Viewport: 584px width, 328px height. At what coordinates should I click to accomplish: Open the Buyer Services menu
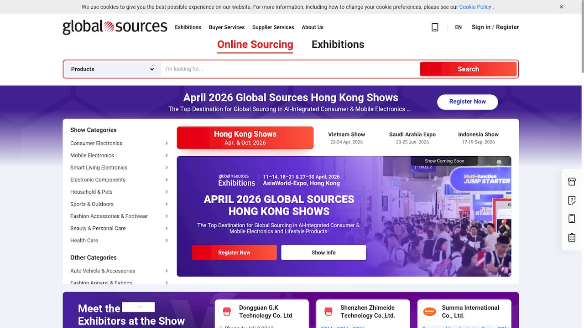227,27
